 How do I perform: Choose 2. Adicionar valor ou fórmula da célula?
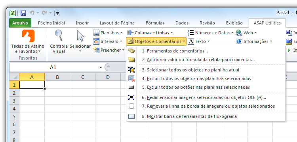tap(206, 60)
